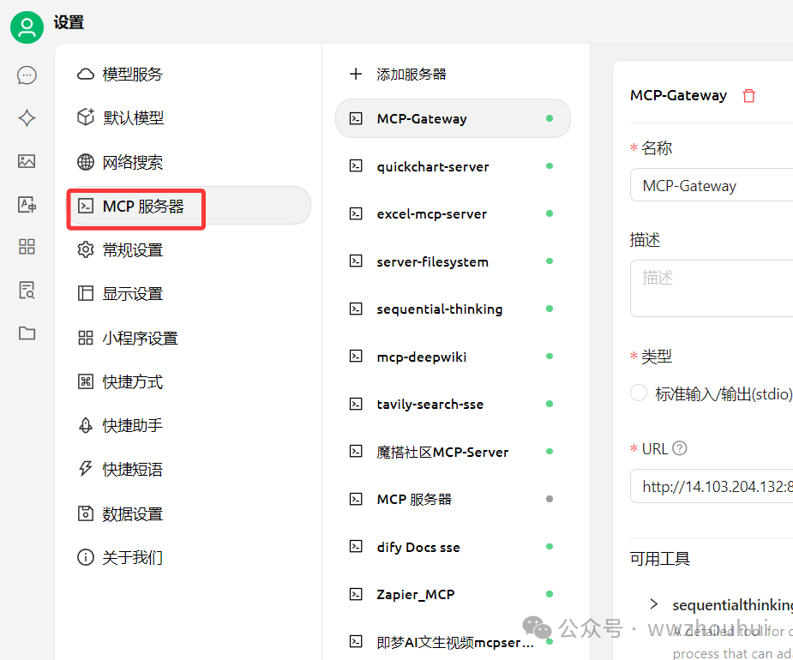Click the terminal icon beside quickchart-server
This screenshot has width=793, height=660.
click(356, 166)
